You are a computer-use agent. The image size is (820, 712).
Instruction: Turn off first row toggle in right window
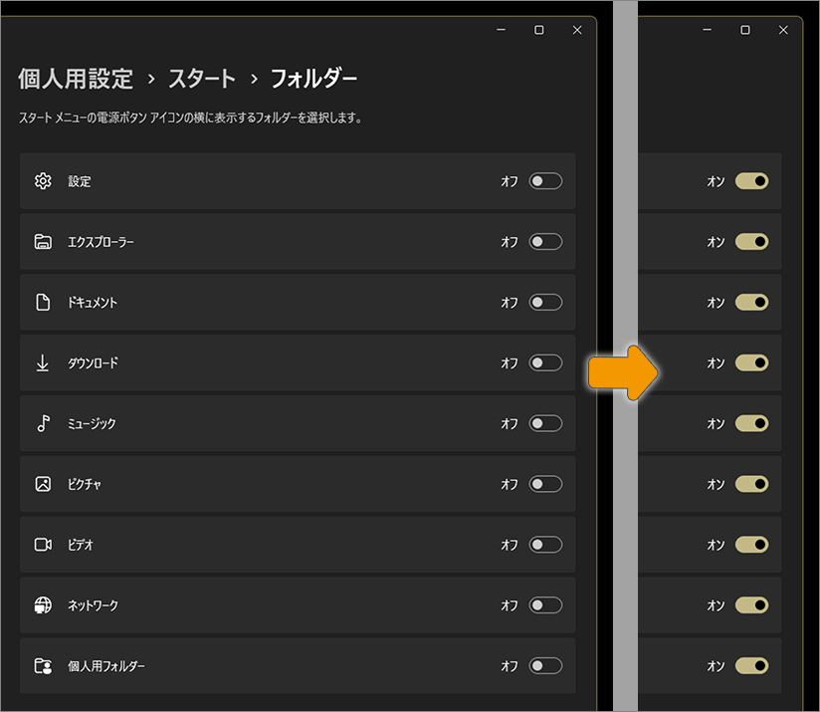[751, 181]
